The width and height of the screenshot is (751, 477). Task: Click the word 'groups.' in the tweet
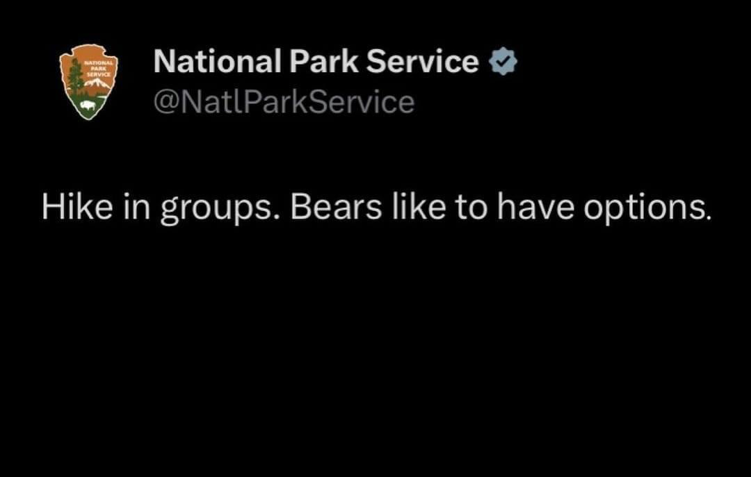[x=221, y=210]
